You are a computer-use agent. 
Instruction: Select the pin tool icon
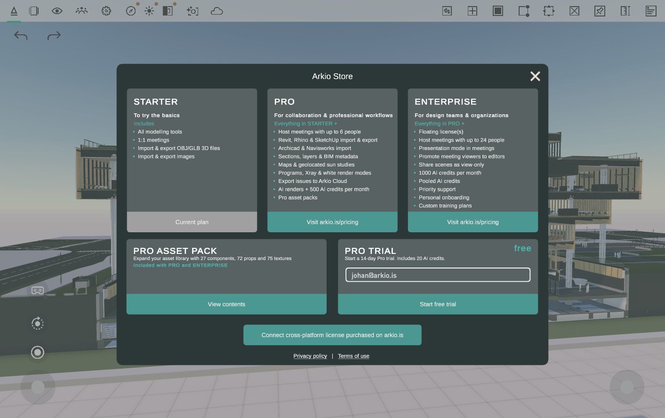(600, 11)
